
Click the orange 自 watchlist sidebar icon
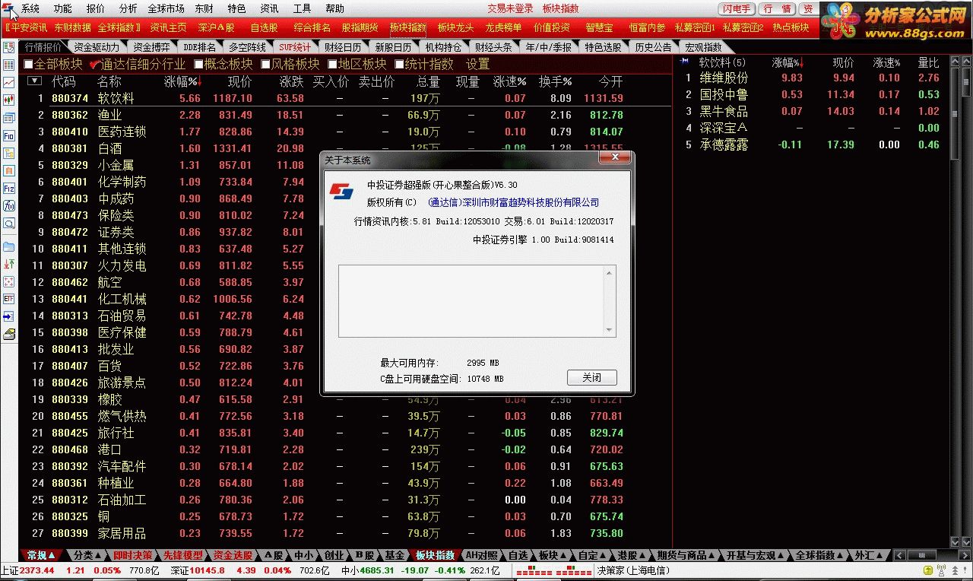pyautogui.click(x=9, y=170)
